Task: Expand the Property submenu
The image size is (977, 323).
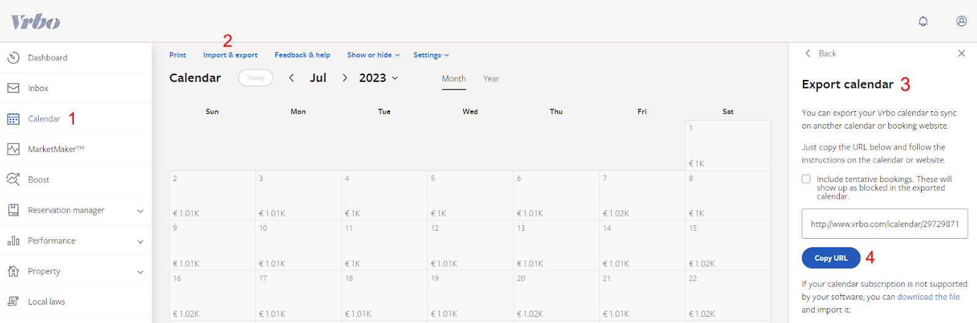Action: [140, 271]
